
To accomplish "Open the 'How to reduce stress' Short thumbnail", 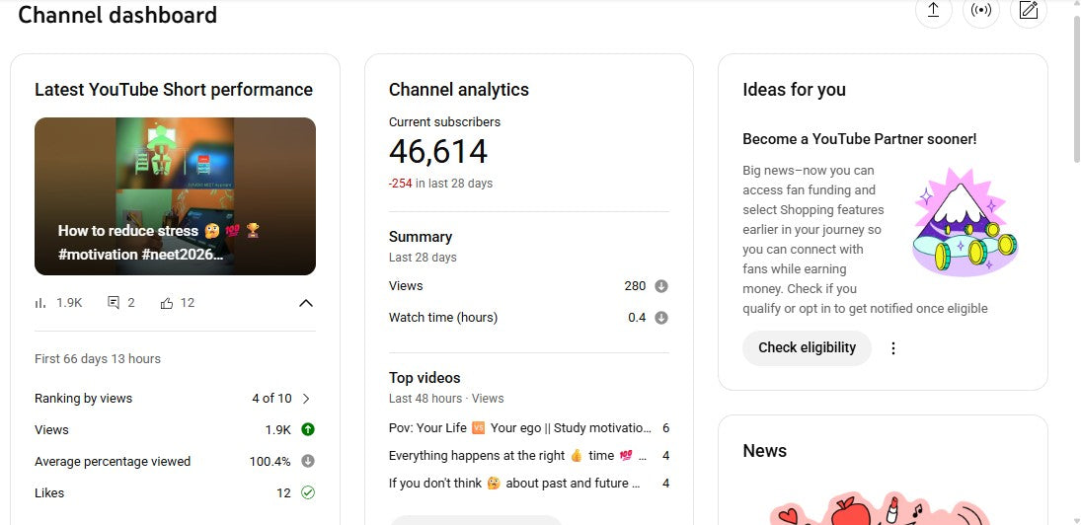I will click(x=175, y=196).
